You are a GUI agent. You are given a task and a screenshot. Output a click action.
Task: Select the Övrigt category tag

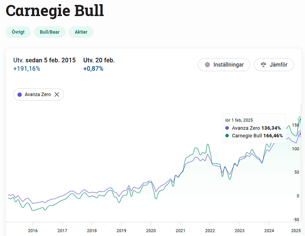click(18, 32)
